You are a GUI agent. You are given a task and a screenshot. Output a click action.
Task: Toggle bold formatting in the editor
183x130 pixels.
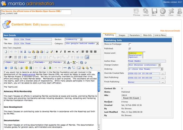coord(57,52)
